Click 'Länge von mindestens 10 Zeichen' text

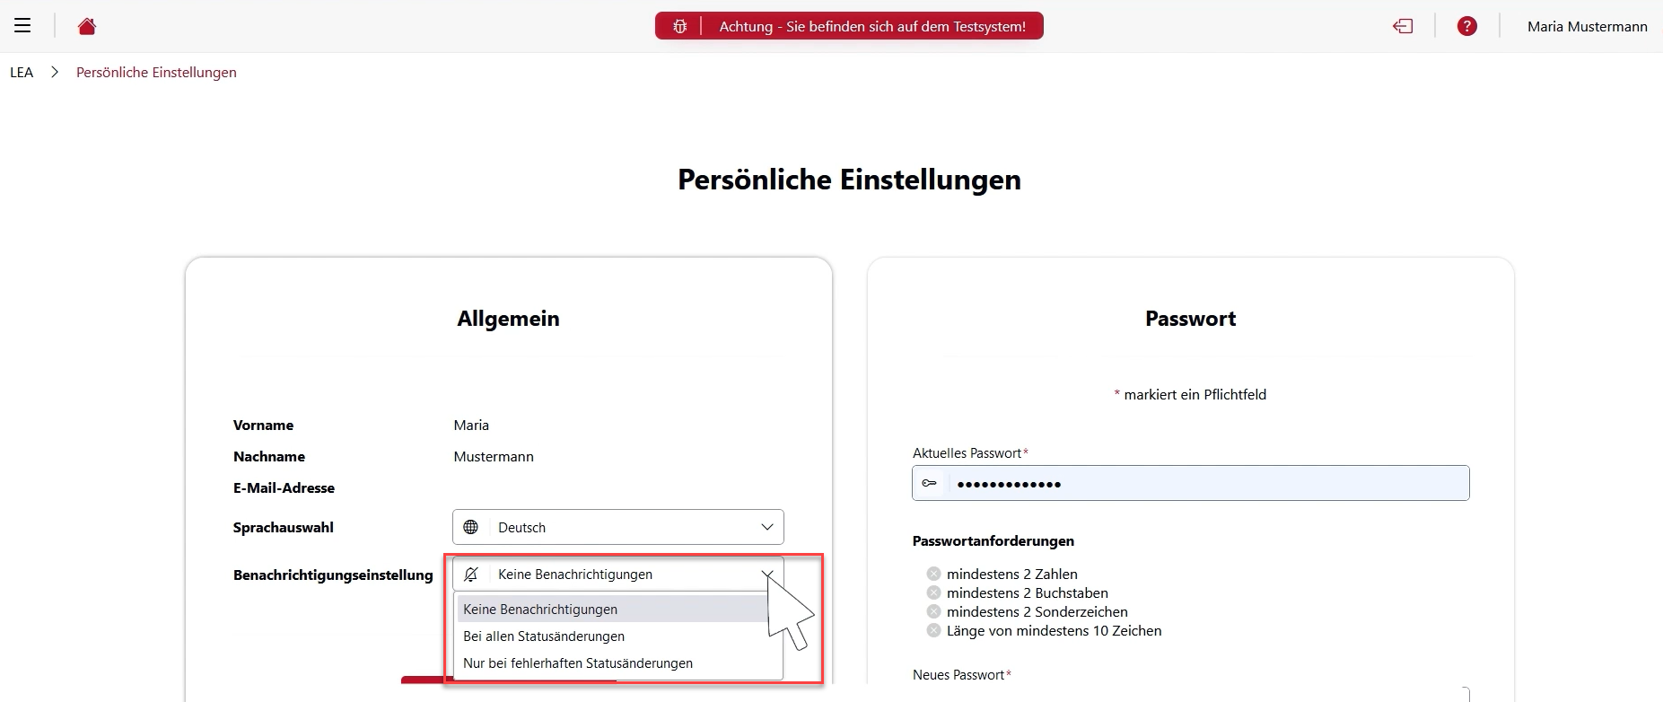[1055, 631]
